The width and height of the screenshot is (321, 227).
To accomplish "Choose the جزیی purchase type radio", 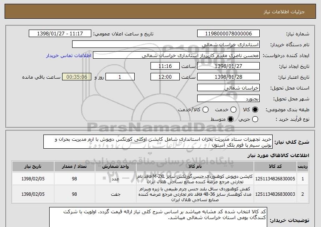I will pos(255,119).
